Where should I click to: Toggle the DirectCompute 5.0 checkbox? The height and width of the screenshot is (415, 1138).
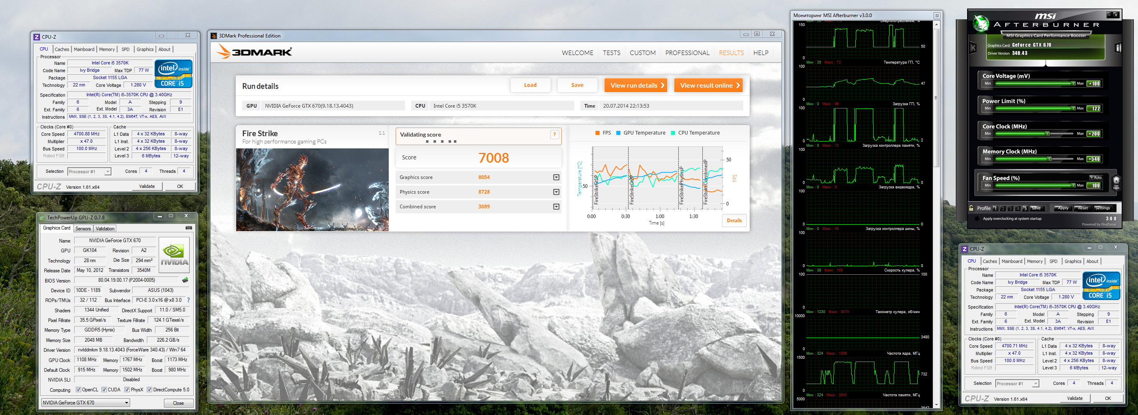click(150, 390)
